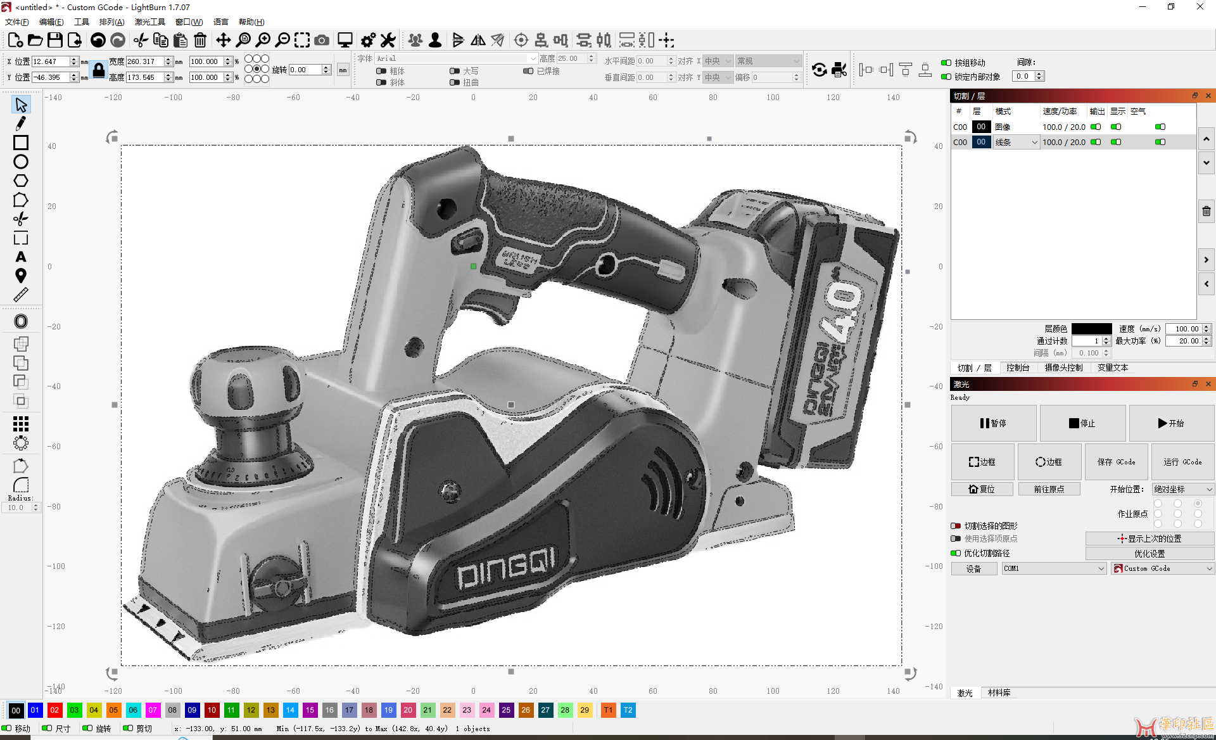Toggle the 已焊接 welded switch
The width and height of the screenshot is (1216, 740).
[x=528, y=71]
